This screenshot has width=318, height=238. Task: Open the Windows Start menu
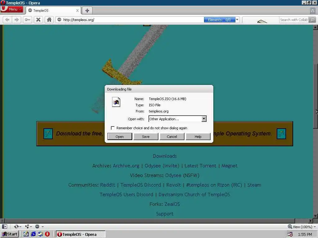(10, 234)
